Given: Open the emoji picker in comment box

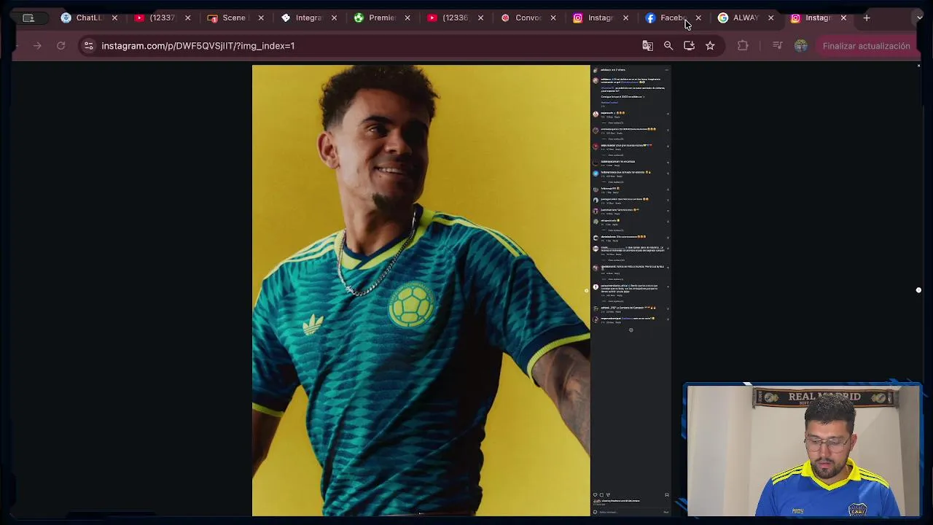Looking at the screenshot, I should coord(595,512).
